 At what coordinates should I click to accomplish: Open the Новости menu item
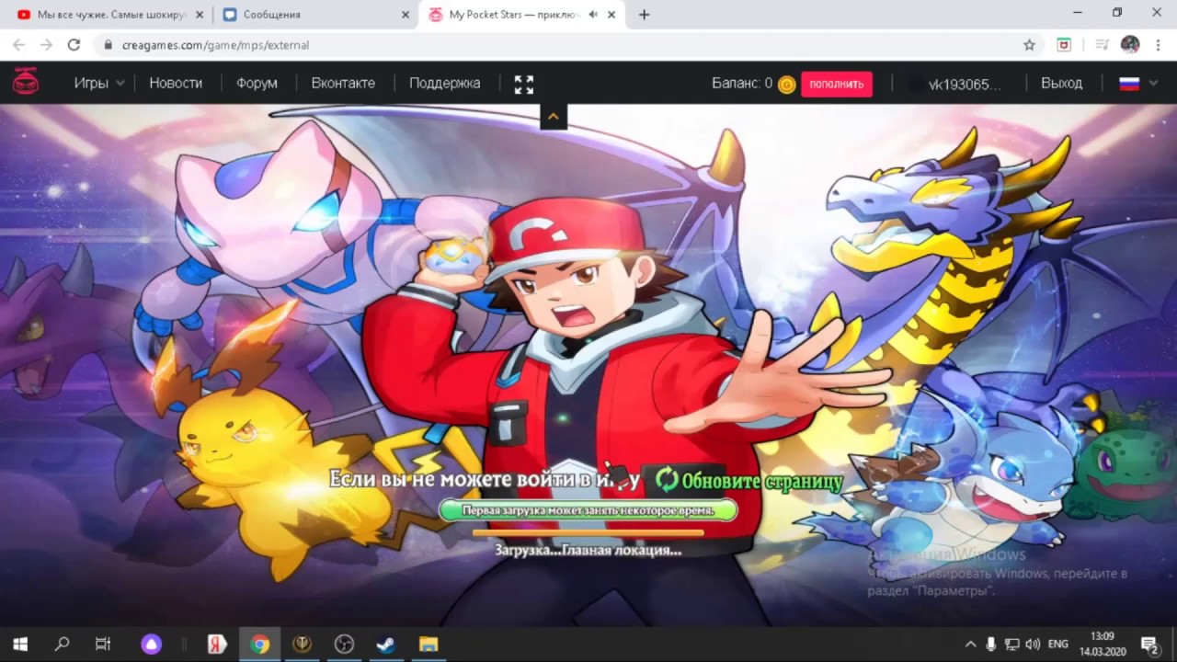[176, 83]
